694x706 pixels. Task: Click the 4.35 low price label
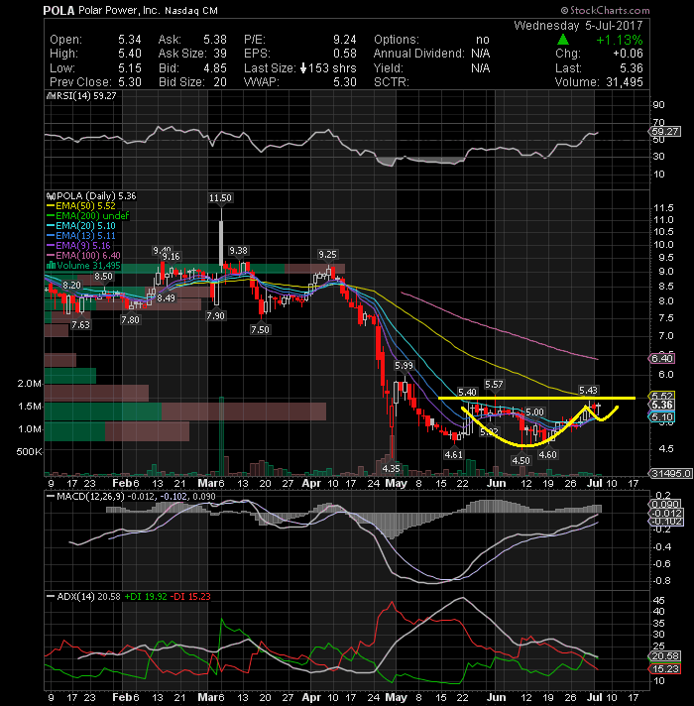click(391, 469)
